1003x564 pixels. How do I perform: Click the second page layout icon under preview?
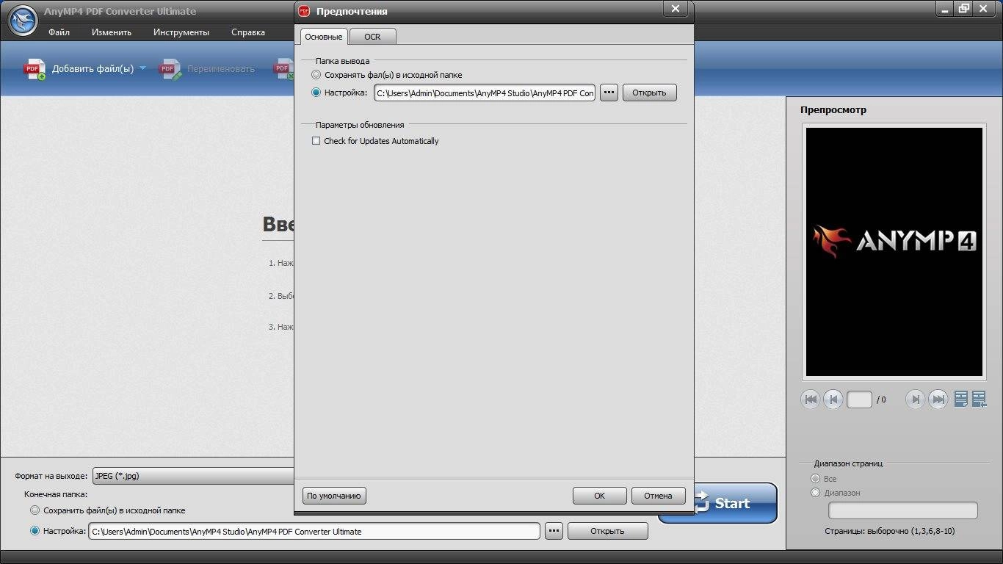tap(979, 399)
